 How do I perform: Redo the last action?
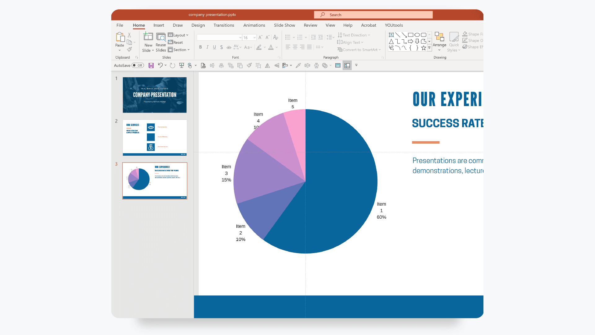(173, 65)
